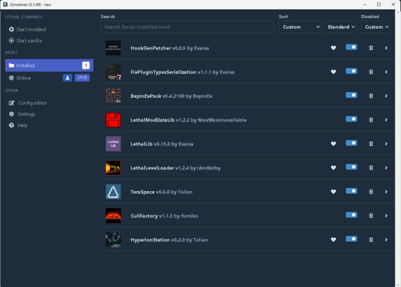This screenshot has width=401, height=287.
Task: Open the Config editor
Action: [28, 103]
